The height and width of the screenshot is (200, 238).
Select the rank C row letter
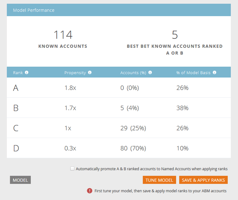click(x=16, y=128)
